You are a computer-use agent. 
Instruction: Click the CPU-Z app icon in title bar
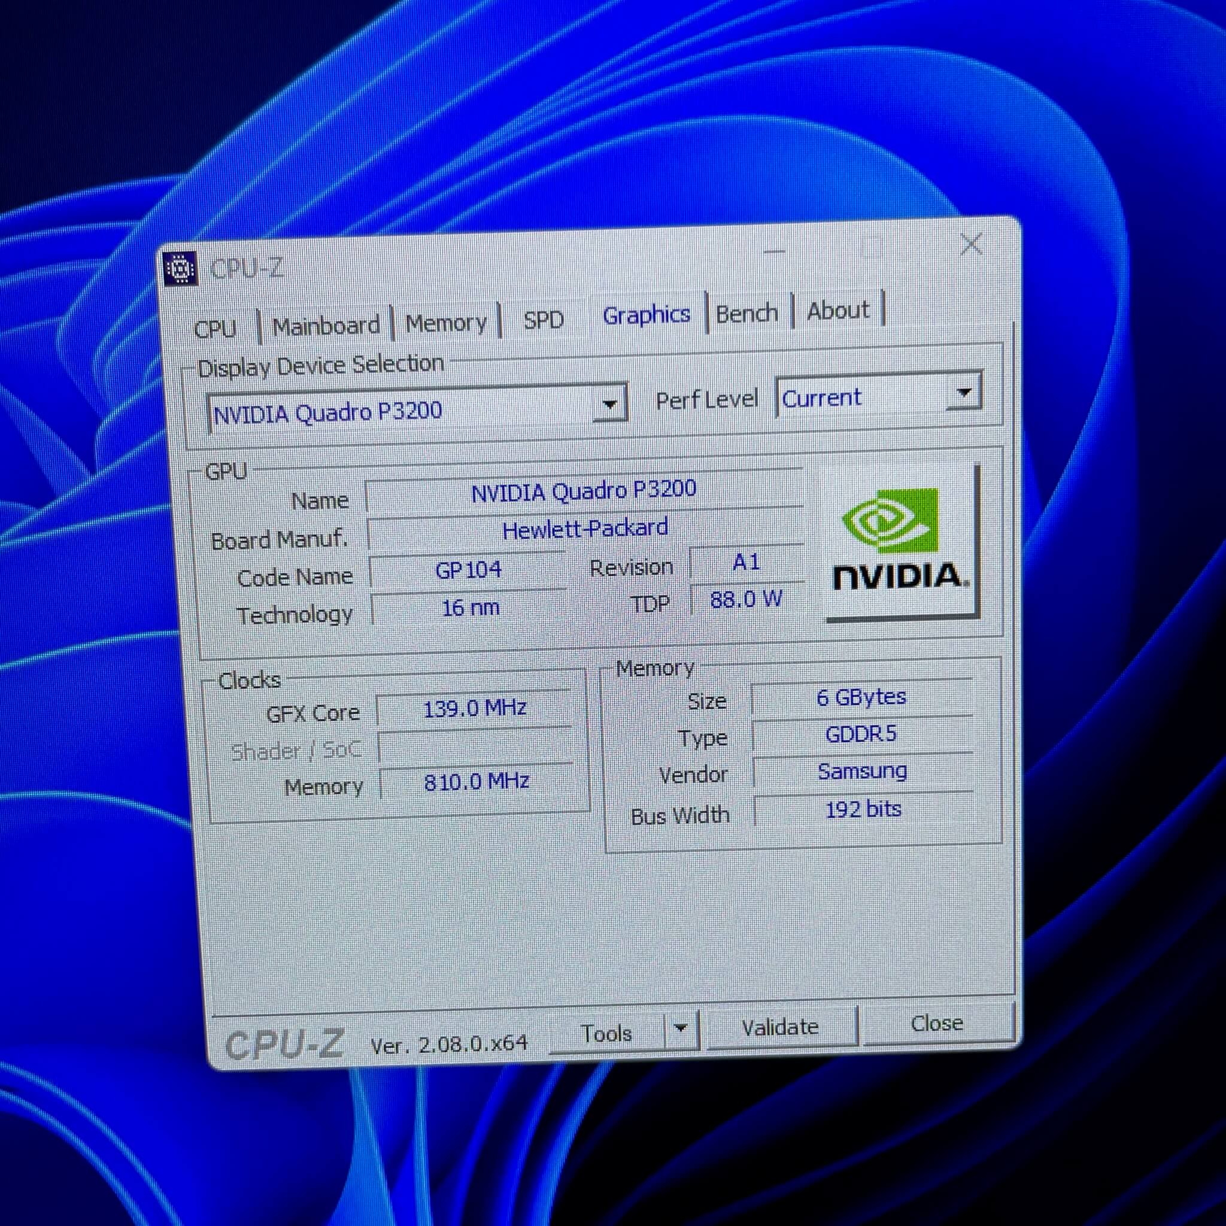180,268
